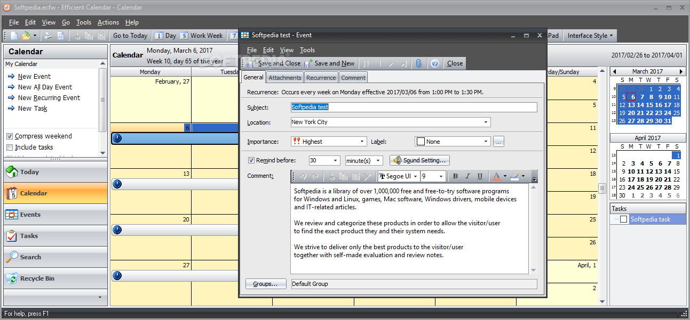The image size is (690, 320).
Task: Click the paperclip attachment icon
Action: [419, 63]
